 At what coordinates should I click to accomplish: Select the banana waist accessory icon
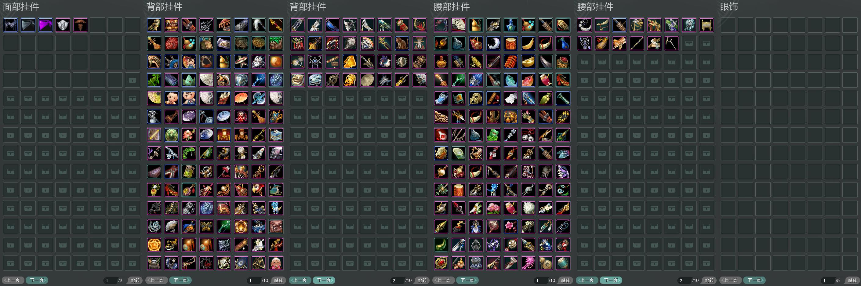click(528, 43)
